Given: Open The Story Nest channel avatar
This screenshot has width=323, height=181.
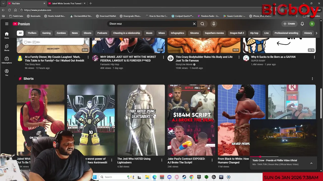Looking at the screenshot, I should point(20,58).
